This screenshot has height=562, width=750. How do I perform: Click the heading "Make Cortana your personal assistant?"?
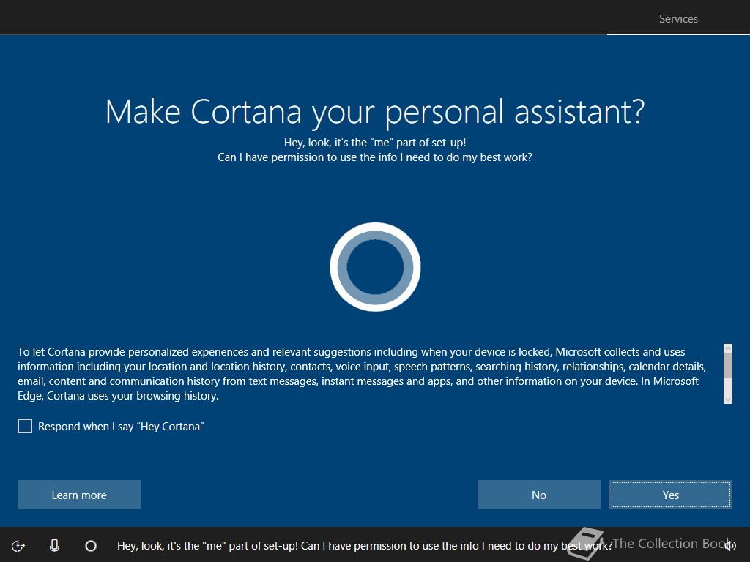point(375,112)
